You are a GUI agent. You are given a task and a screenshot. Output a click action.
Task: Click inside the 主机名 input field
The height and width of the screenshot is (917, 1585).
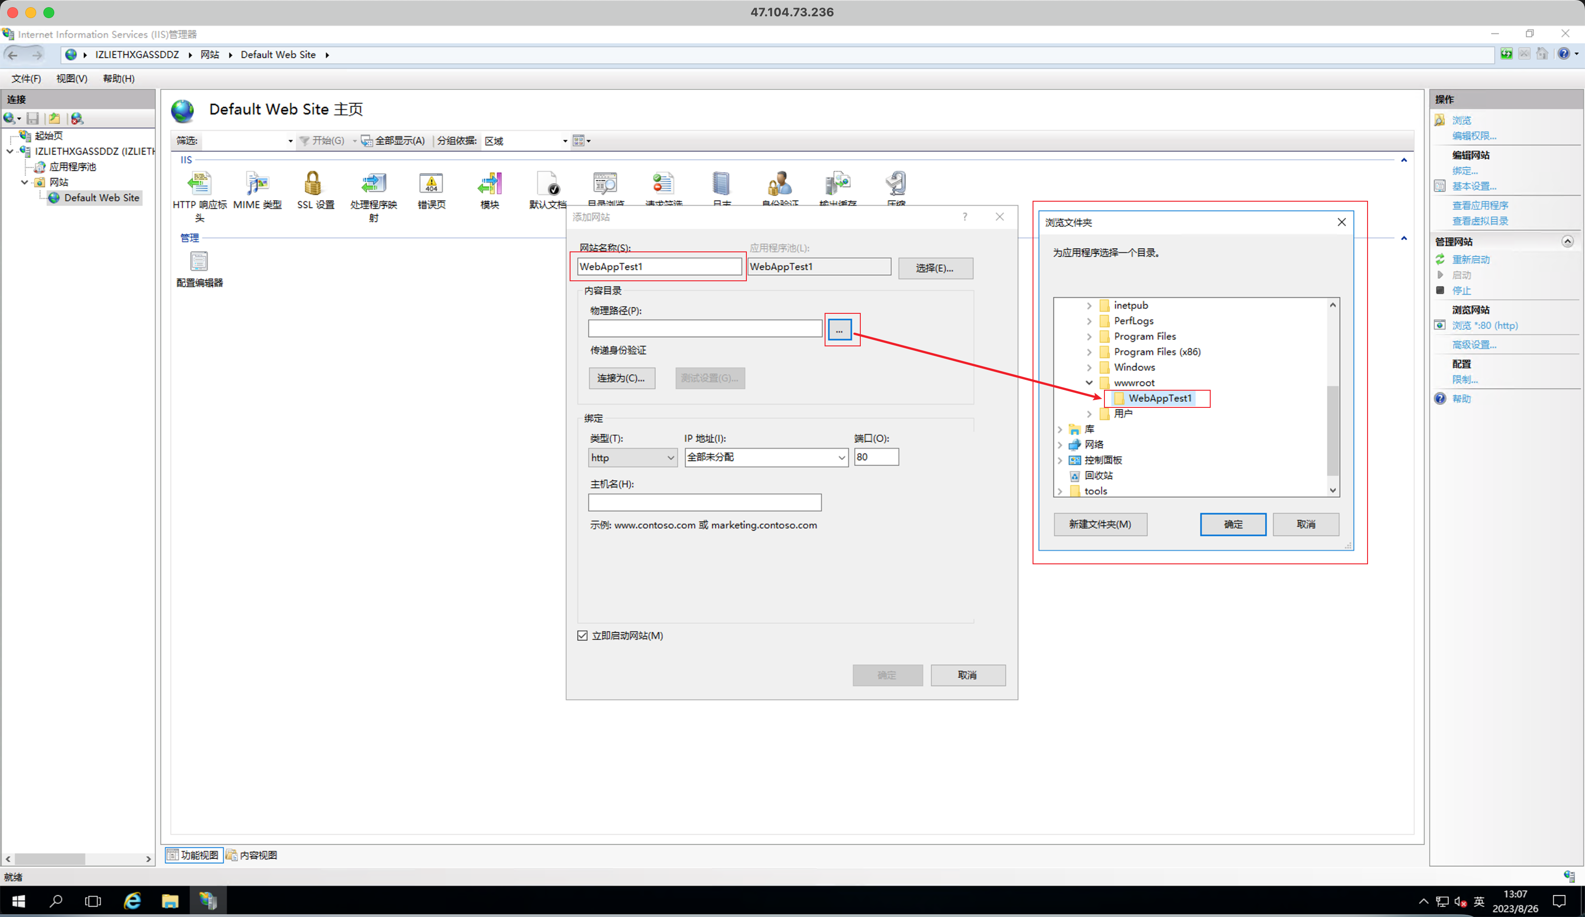[704, 502]
